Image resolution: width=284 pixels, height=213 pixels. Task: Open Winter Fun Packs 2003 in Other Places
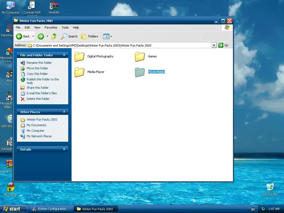pyautogui.click(x=42, y=120)
